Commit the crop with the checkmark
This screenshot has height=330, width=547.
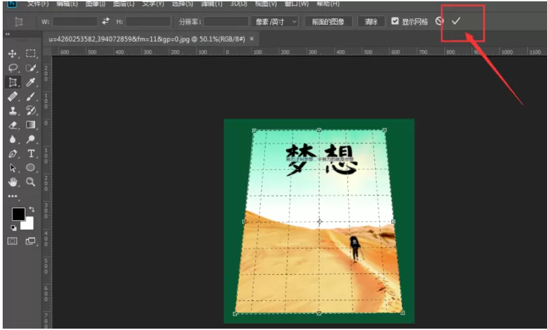point(455,22)
